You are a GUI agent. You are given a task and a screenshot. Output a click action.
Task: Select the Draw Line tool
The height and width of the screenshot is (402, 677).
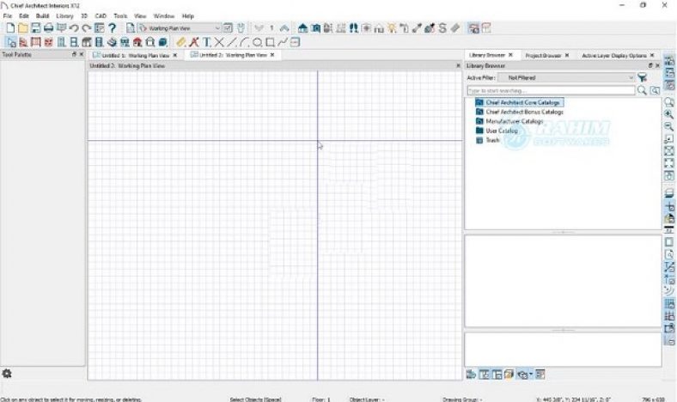coord(232,42)
